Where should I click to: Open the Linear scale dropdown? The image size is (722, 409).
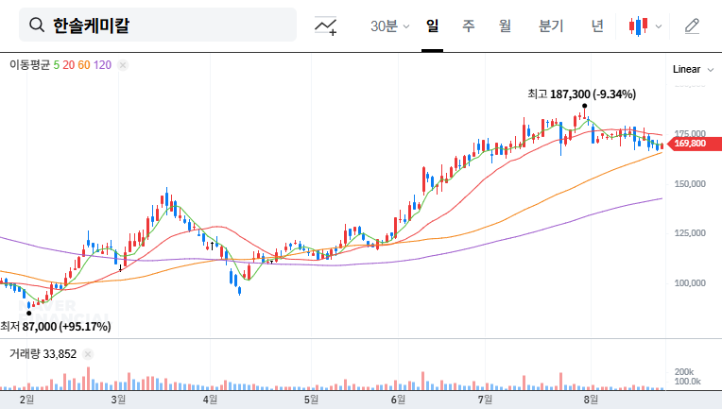tap(693, 70)
